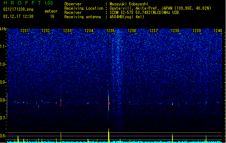Click the meteor echo streak just before 1233
The image size is (226, 143).
61,103
